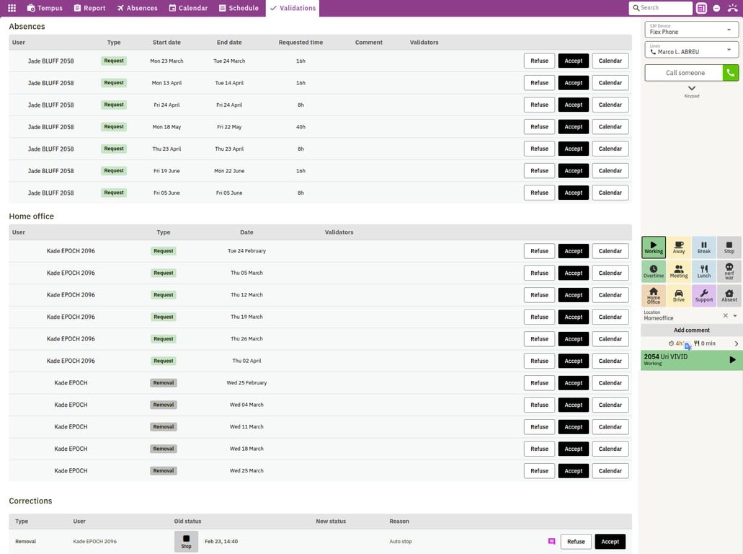The image size is (743, 554).
Task: Click Validators header in Home office table
Action: (339, 232)
